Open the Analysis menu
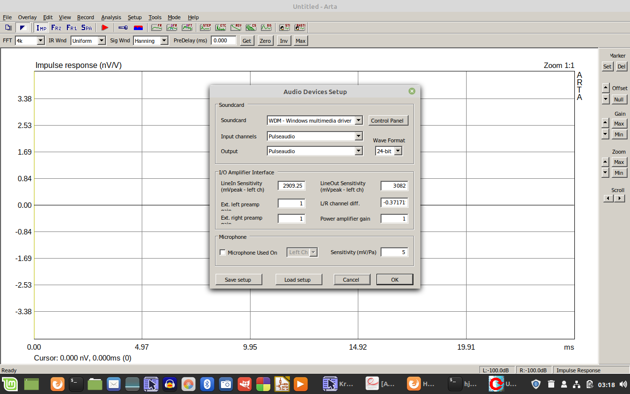 click(x=111, y=17)
